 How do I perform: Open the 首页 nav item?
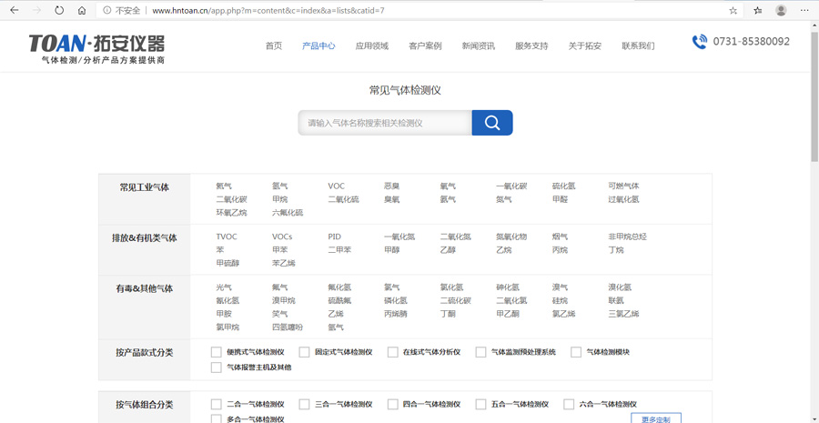click(x=274, y=46)
